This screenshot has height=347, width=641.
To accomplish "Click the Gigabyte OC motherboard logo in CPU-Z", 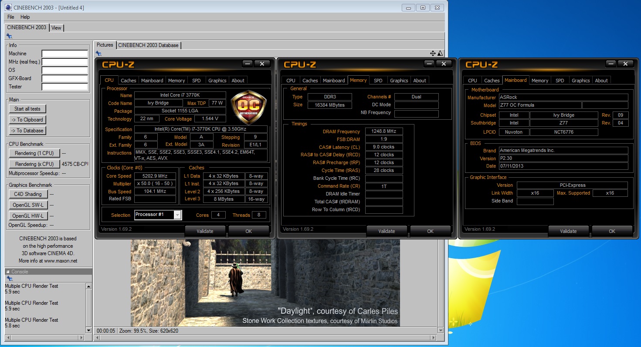I will [x=248, y=107].
